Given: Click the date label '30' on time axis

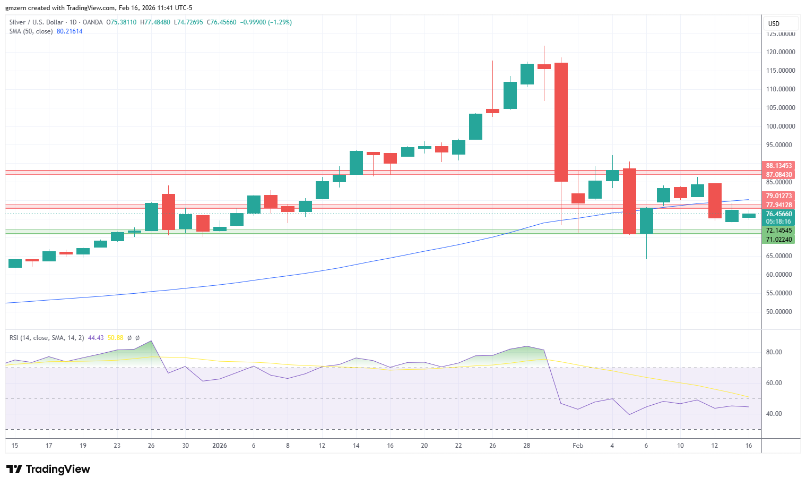Looking at the screenshot, I should coord(185,446).
